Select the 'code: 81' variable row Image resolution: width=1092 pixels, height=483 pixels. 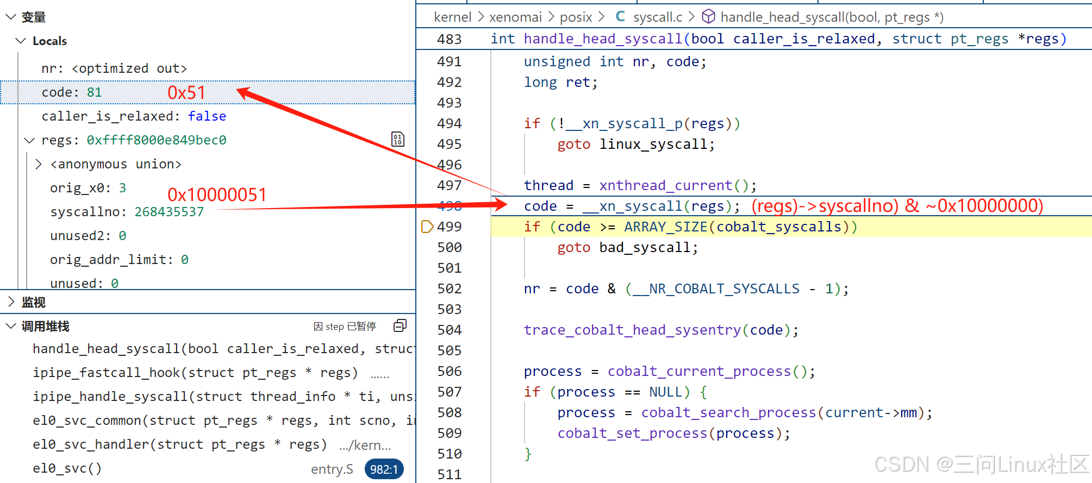click(x=208, y=92)
